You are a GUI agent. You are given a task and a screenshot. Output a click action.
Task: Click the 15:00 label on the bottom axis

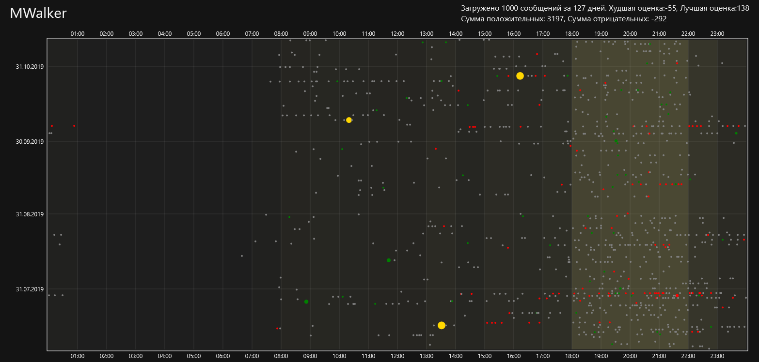tap(485, 356)
